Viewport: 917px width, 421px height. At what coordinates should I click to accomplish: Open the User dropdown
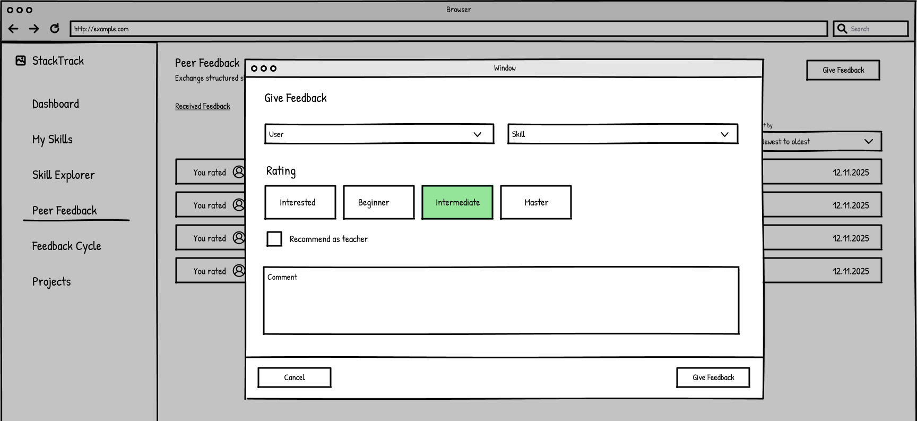point(379,134)
